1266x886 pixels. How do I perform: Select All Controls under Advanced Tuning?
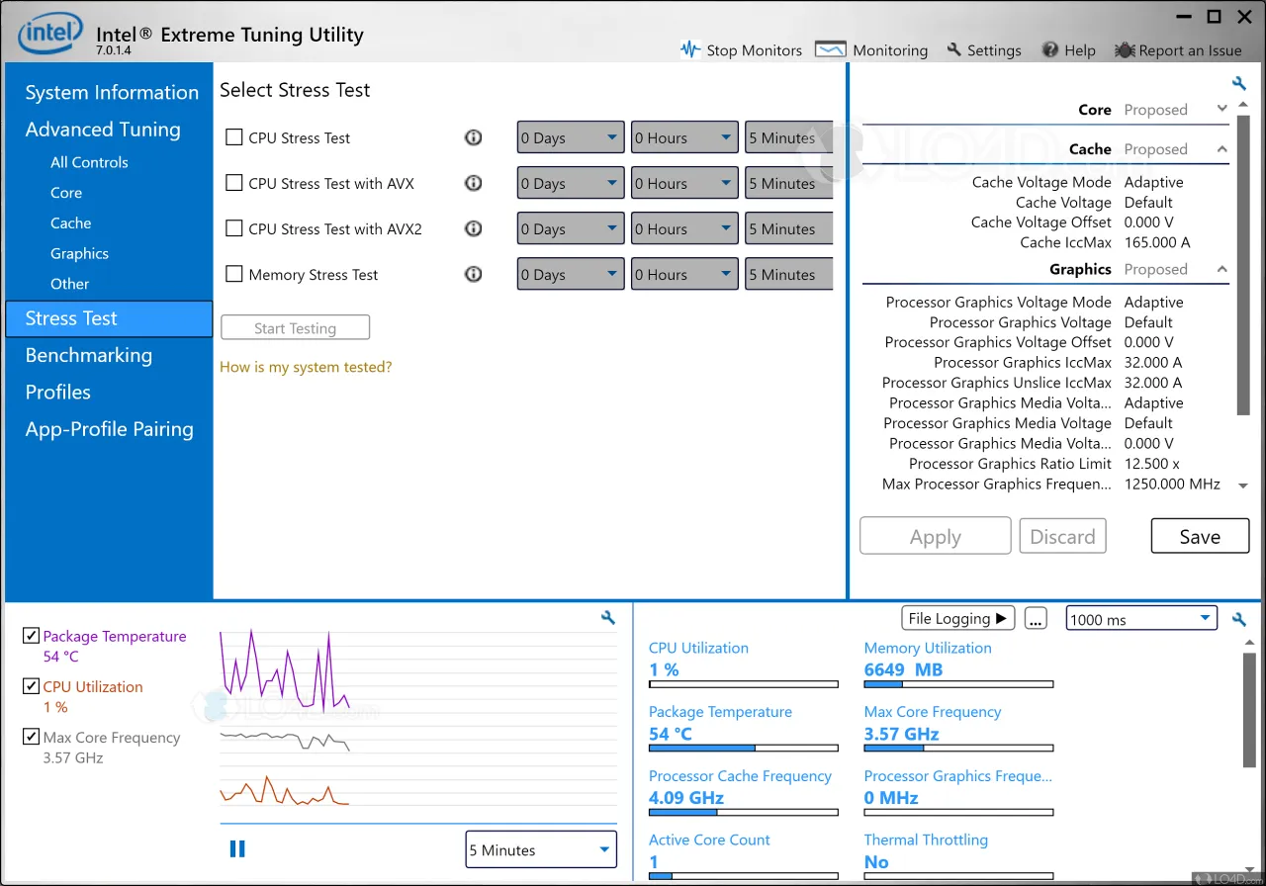click(89, 162)
